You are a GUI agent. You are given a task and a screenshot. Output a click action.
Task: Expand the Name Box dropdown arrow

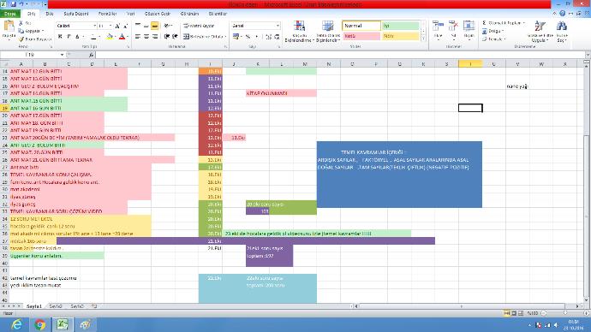[63, 55]
